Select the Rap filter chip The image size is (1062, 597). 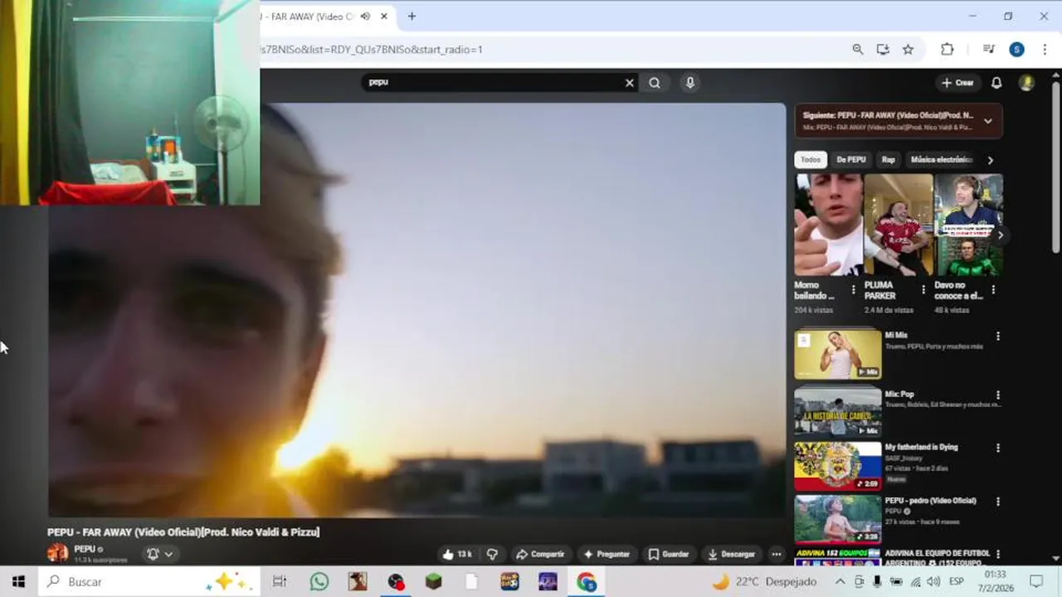pyautogui.click(x=889, y=160)
